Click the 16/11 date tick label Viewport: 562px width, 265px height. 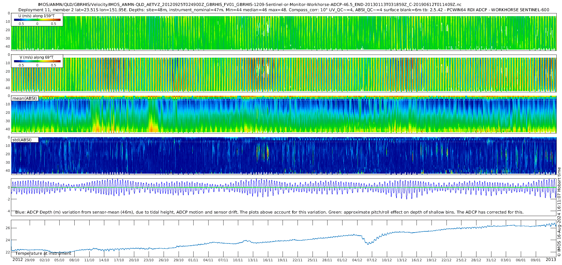[268, 260]
